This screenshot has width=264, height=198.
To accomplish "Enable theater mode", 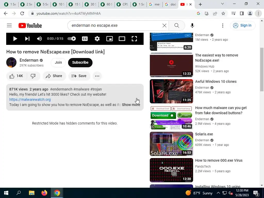I will (122, 39).
